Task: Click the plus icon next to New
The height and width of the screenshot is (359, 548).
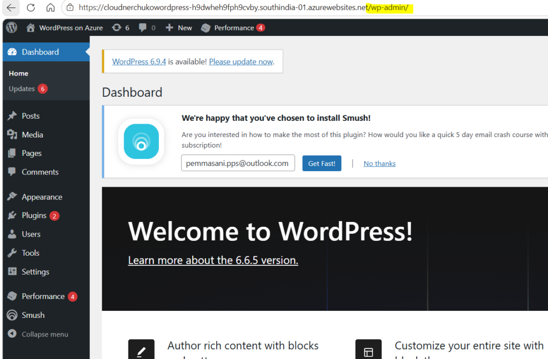Action: click(170, 28)
